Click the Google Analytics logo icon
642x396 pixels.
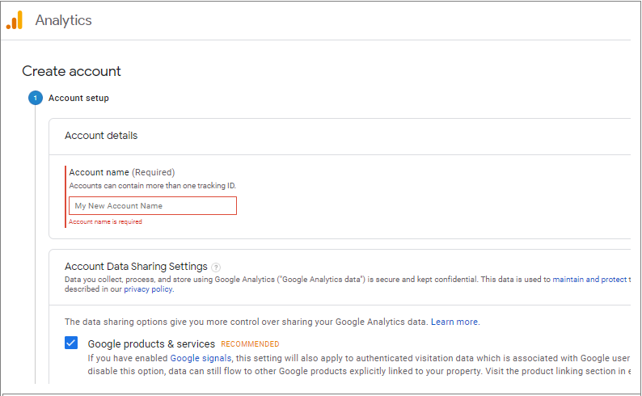[x=15, y=20]
